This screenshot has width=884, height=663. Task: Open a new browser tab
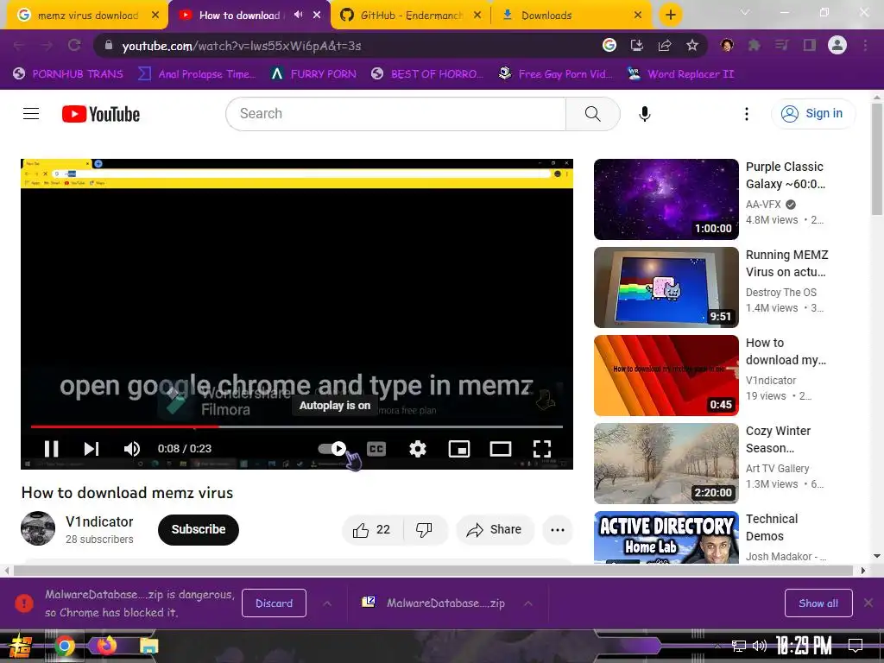(x=670, y=15)
